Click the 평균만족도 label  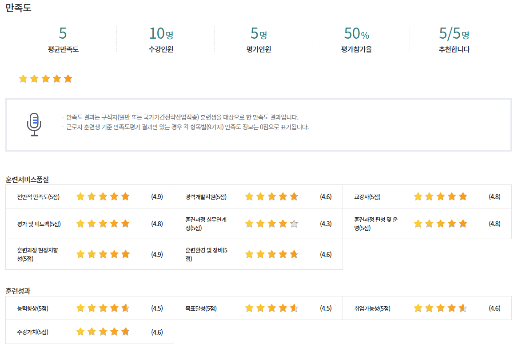63,49
